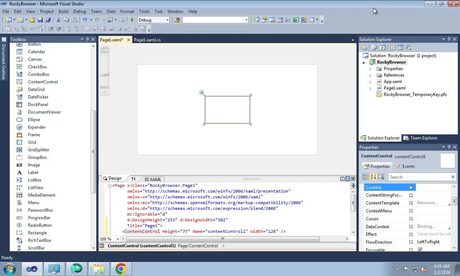Expand the References node
The image size is (460, 276).
370,75
